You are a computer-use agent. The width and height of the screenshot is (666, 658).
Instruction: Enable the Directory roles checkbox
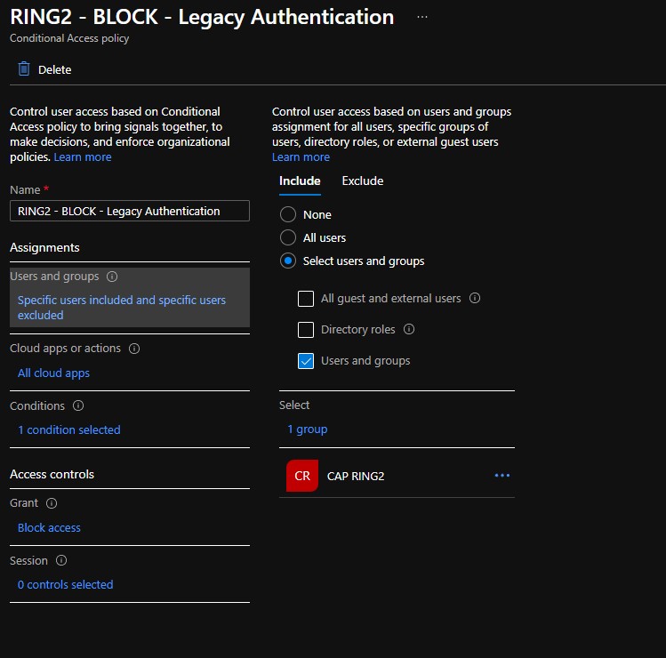point(306,330)
